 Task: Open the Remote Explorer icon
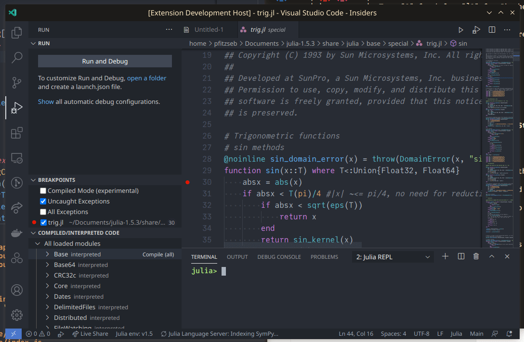17,158
